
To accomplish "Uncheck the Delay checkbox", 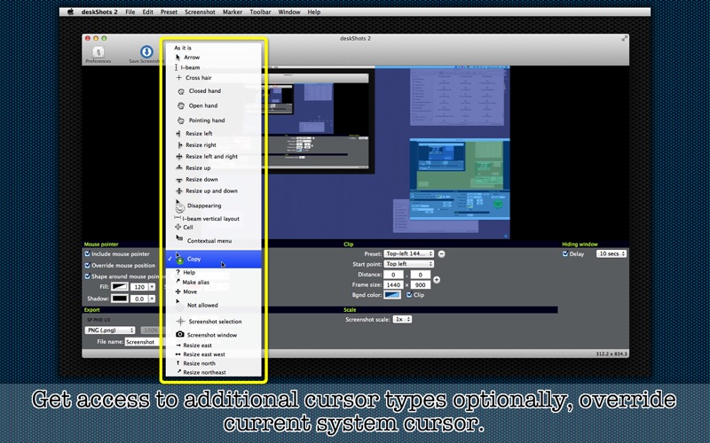I will [x=565, y=253].
